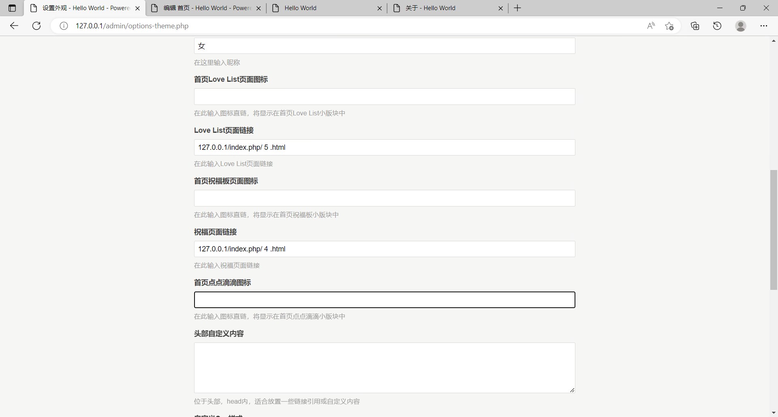
Task: Switch to the Hello World tab
Action: pos(327,8)
